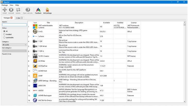
Task: Switch to the 0 Jobs tab
Action: coord(18,18)
